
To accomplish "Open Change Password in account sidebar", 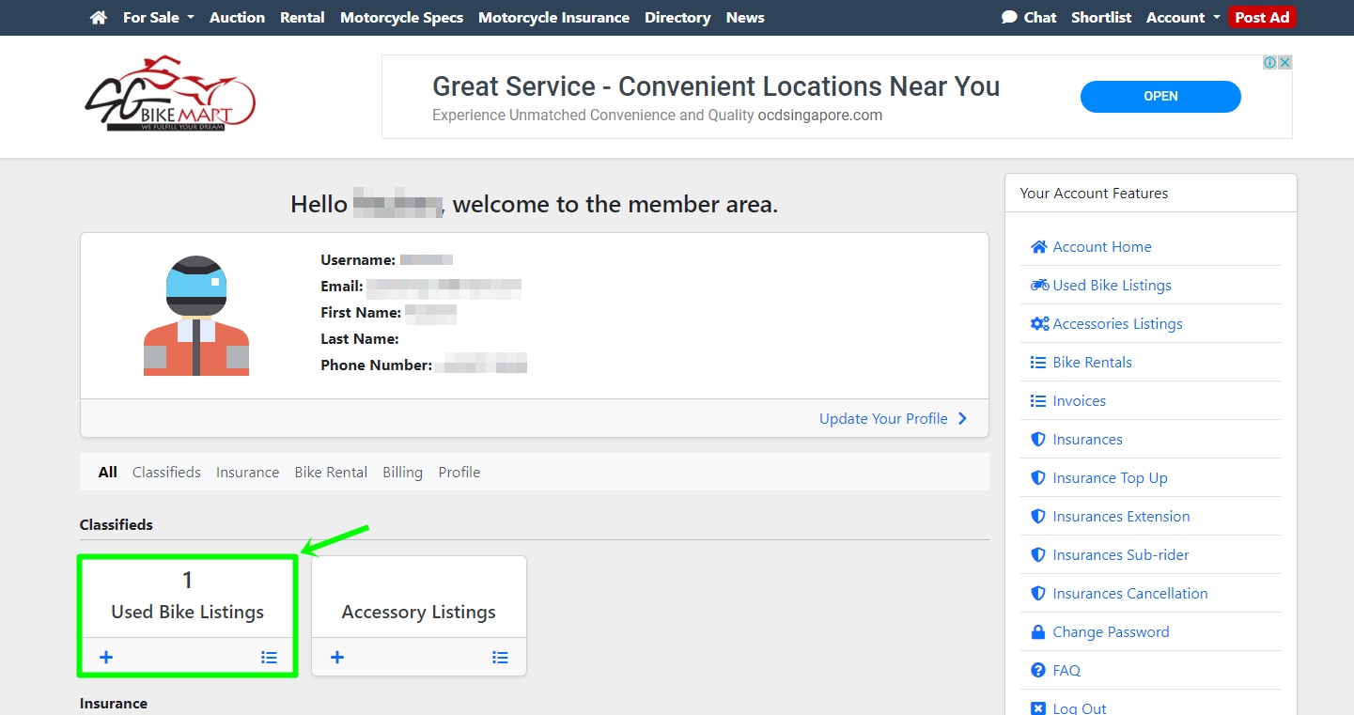I will pos(1110,632).
